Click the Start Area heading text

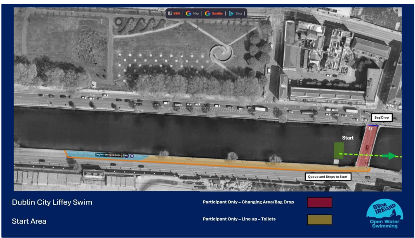(x=29, y=221)
